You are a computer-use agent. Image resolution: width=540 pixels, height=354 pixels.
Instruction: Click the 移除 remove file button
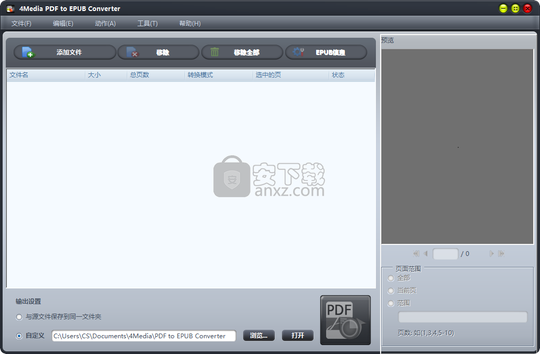(x=158, y=52)
